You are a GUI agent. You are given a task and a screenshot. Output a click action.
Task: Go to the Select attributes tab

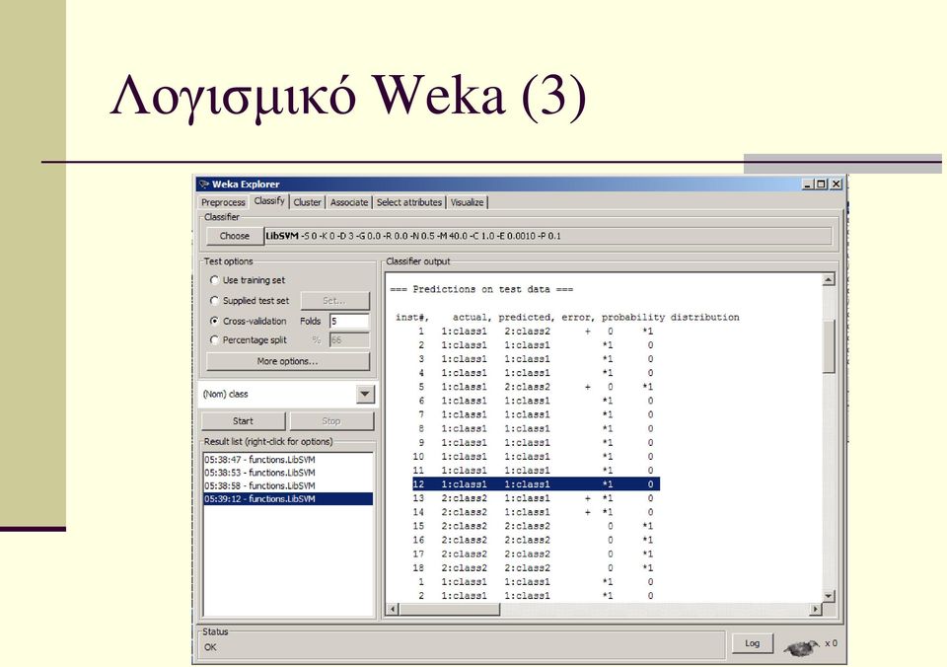pyautogui.click(x=409, y=202)
